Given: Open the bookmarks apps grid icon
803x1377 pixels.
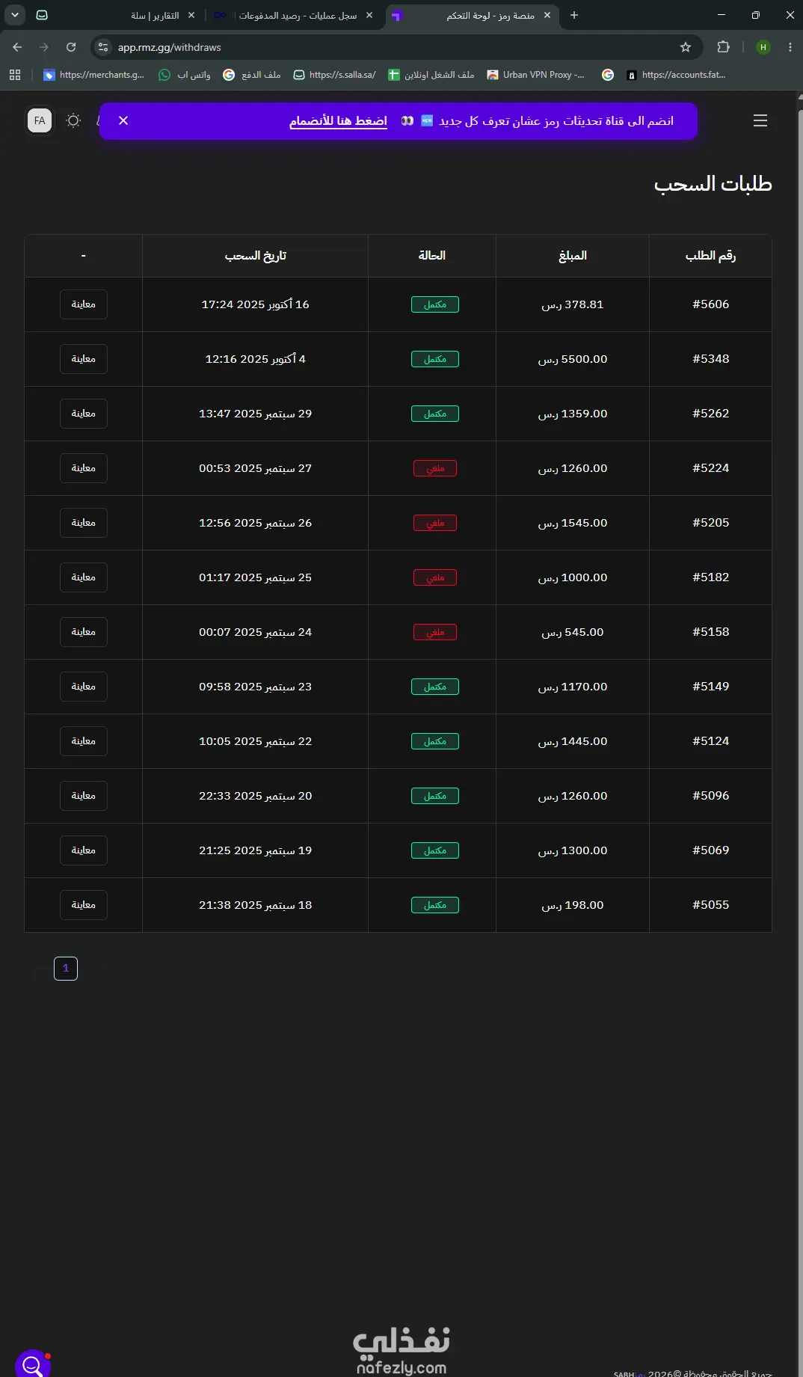Looking at the screenshot, I should pyautogui.click(x=15, y=75).
